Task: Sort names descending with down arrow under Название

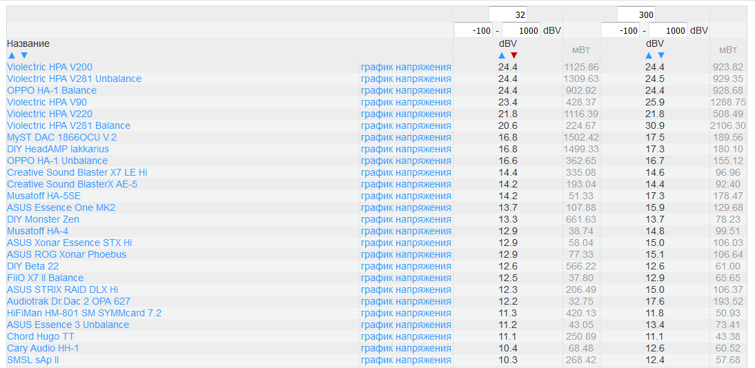Action: click(24, 55)
